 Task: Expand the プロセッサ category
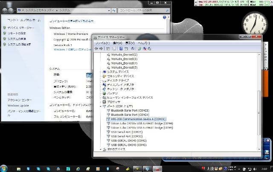click(101, 102)
